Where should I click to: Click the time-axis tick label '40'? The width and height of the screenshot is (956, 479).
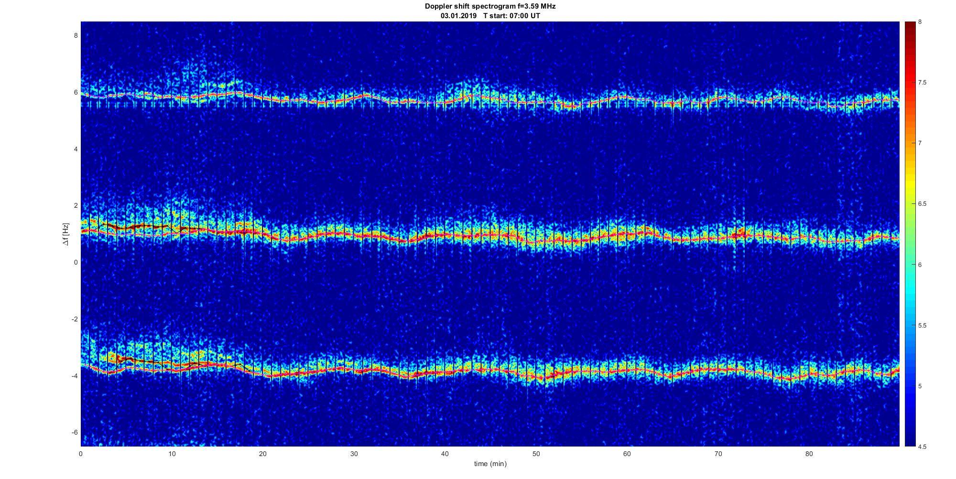445,454
